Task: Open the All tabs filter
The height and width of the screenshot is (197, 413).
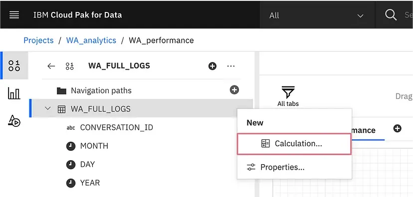Action: [288, 96]
